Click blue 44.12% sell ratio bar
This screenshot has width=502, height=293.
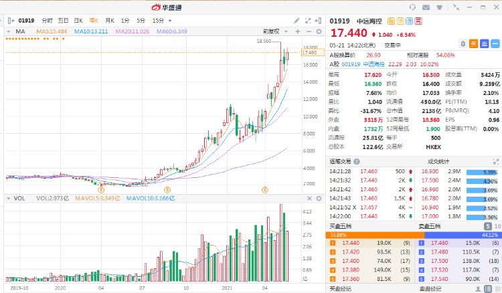(463, 235)
